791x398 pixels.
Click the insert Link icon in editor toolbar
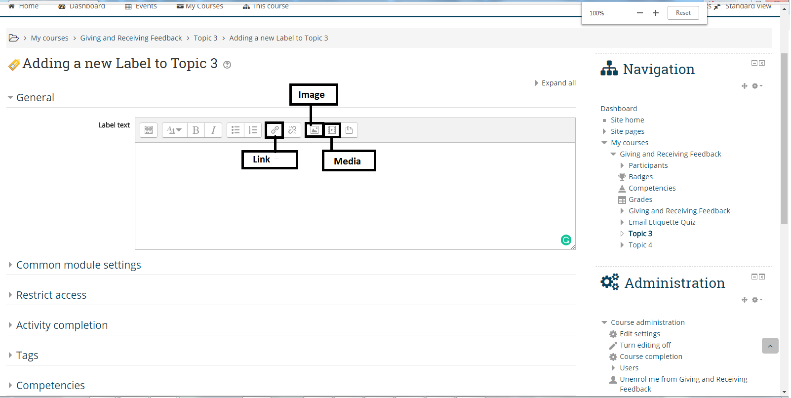[275, 130]
